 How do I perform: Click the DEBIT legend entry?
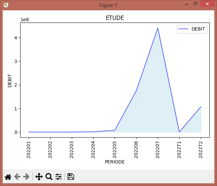pyautogui.click(x=192, y=29)
